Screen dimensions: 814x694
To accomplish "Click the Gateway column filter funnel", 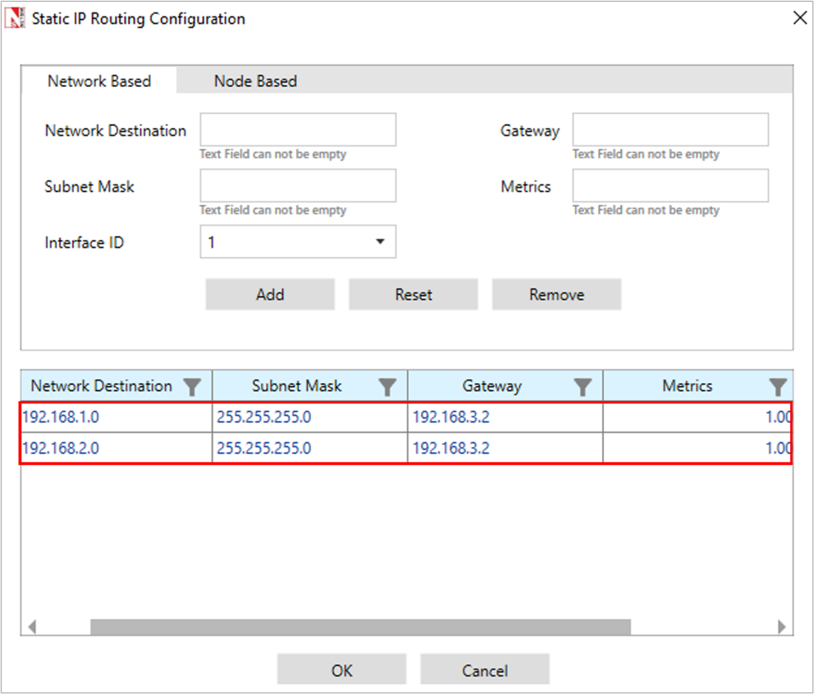I will pyautogui.click(x=583, y=387).
